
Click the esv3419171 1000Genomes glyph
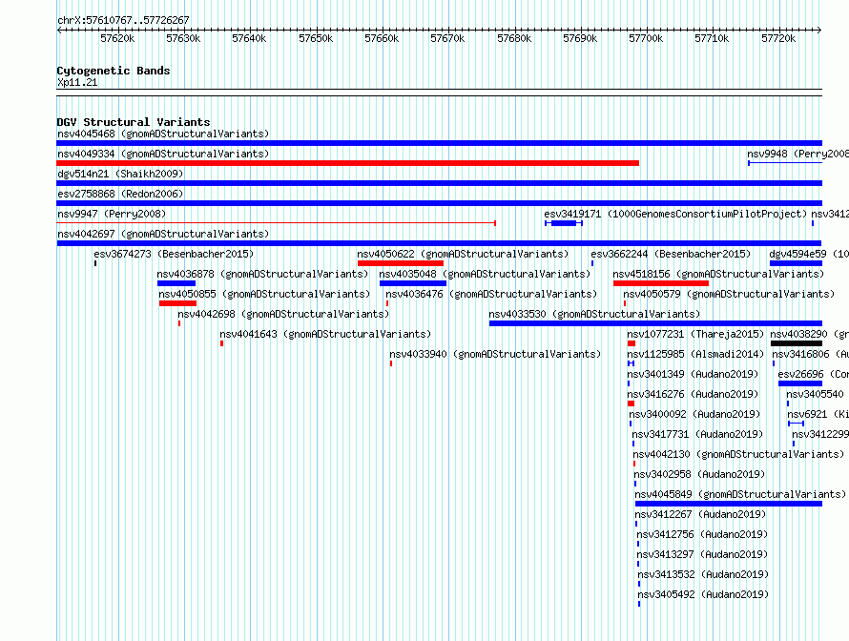pyautogui.click(x=564, y=223)
